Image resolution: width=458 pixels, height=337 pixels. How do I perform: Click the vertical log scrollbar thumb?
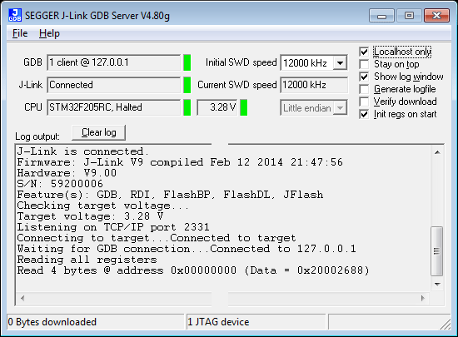437,251
